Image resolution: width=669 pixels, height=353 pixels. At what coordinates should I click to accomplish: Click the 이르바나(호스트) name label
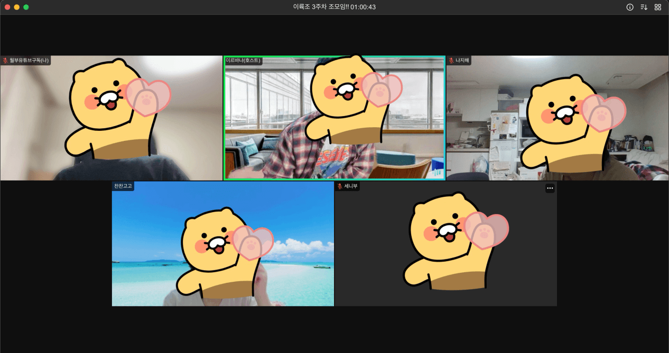point(243,60)
